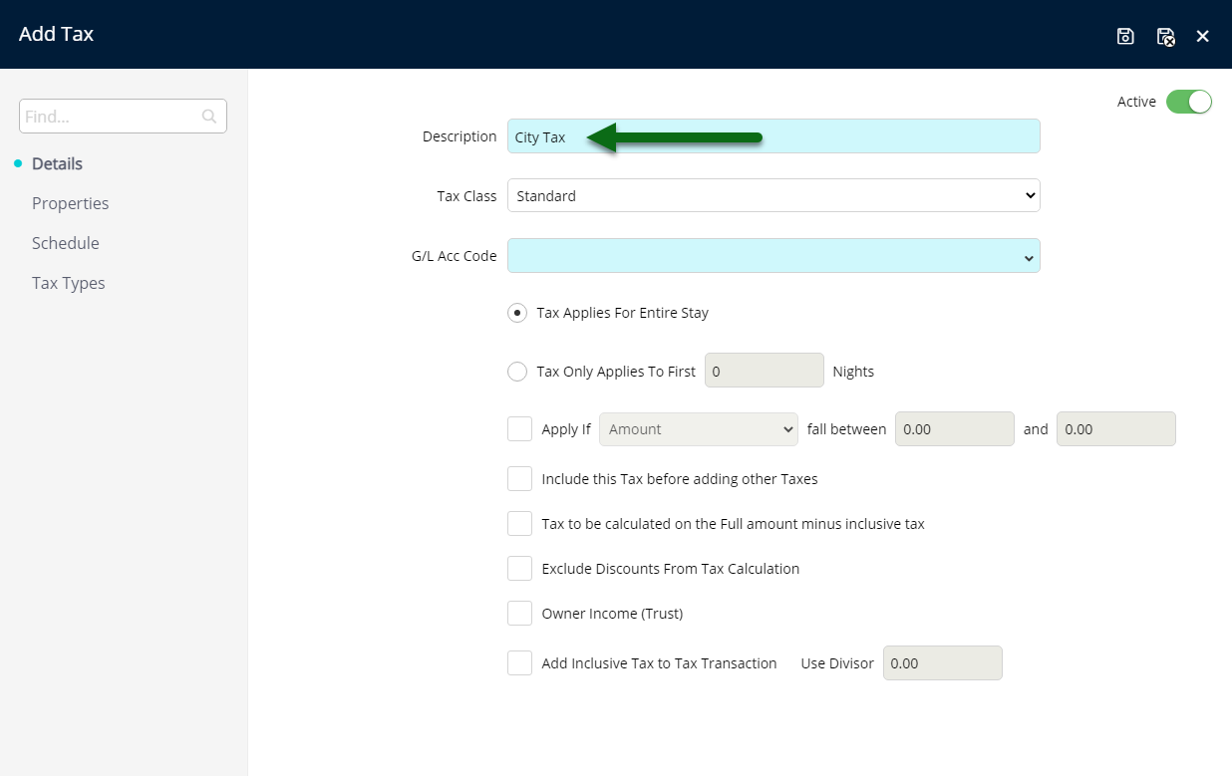Select Tax Only Applies To First radio
1232x776 pixels.
pyautogui.click(x=517, y=372)
